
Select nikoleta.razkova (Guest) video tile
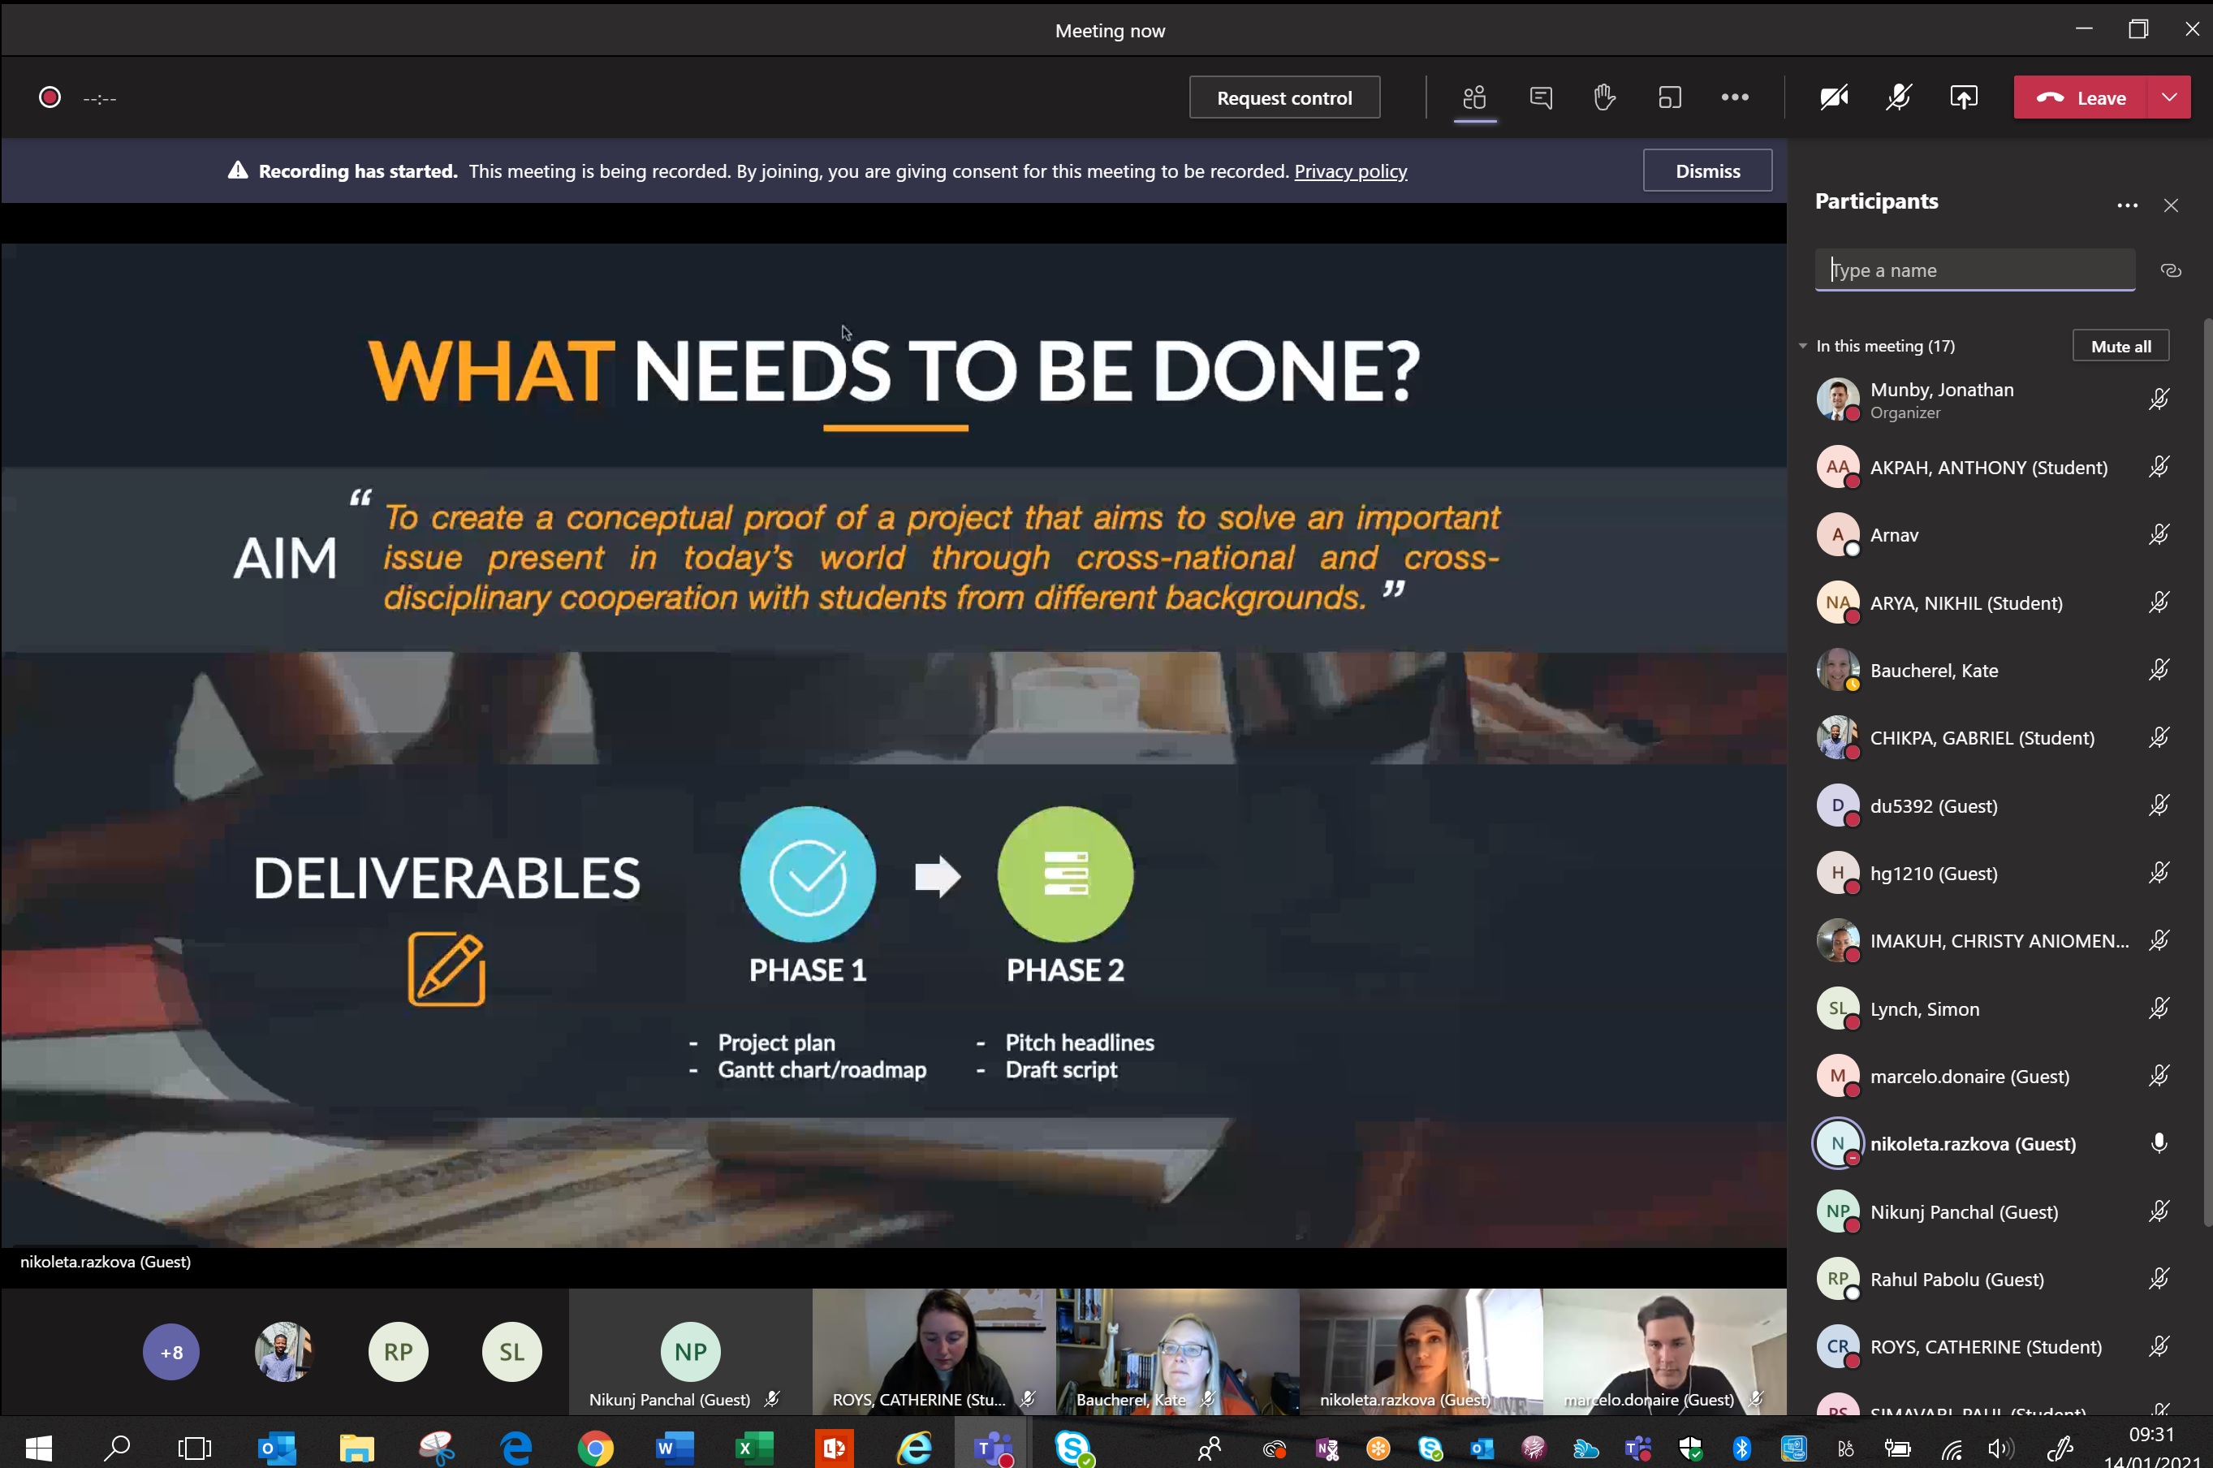(x=1421, y=1351)
